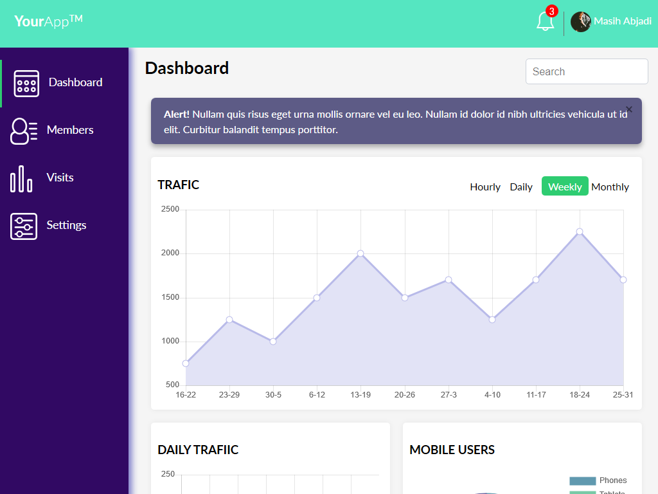Open Masih Abjadi's profile avatar

581,22
